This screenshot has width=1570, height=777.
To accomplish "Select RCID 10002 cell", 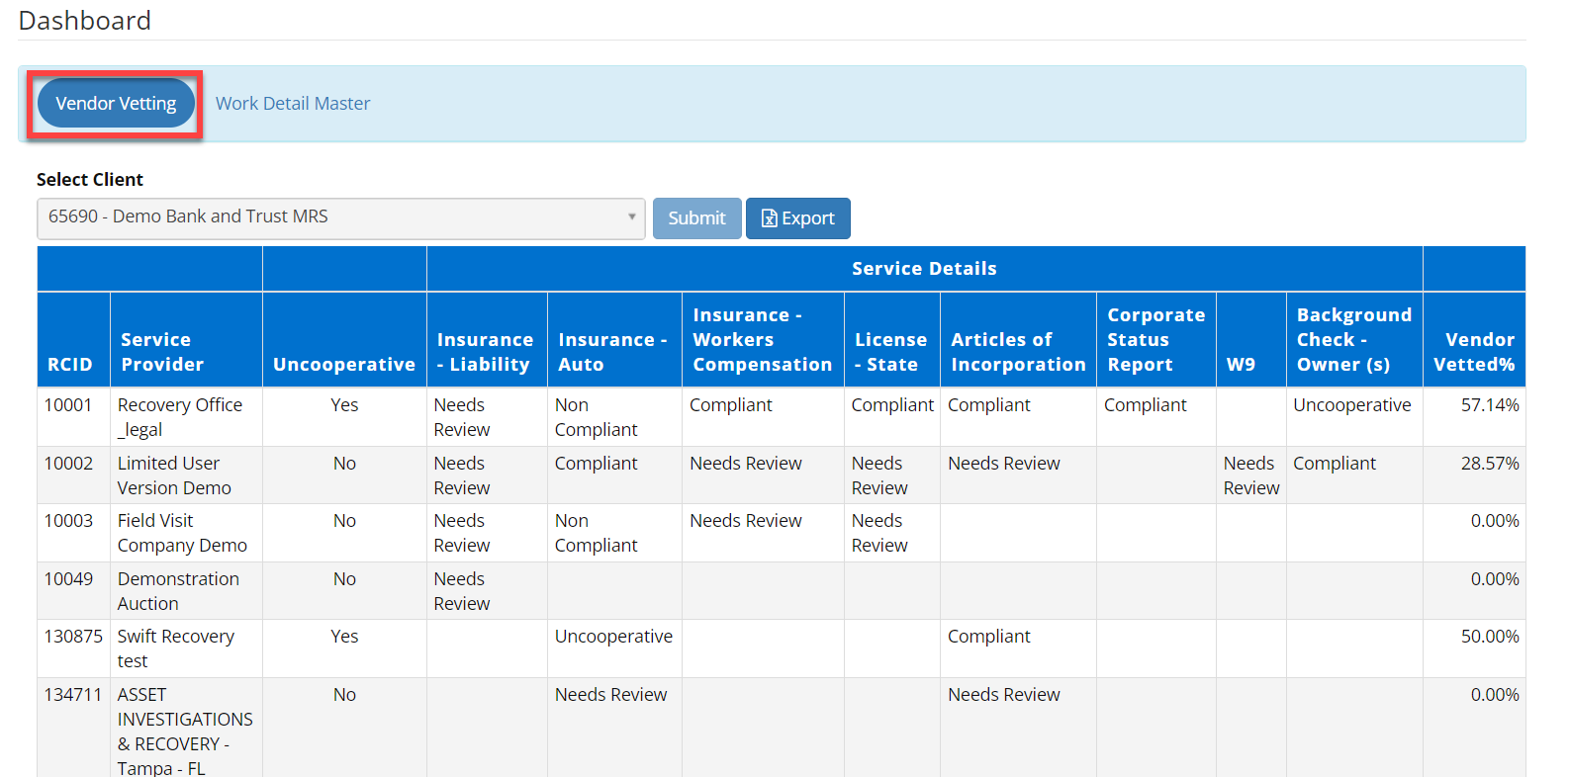I will (x=73, y=475).
